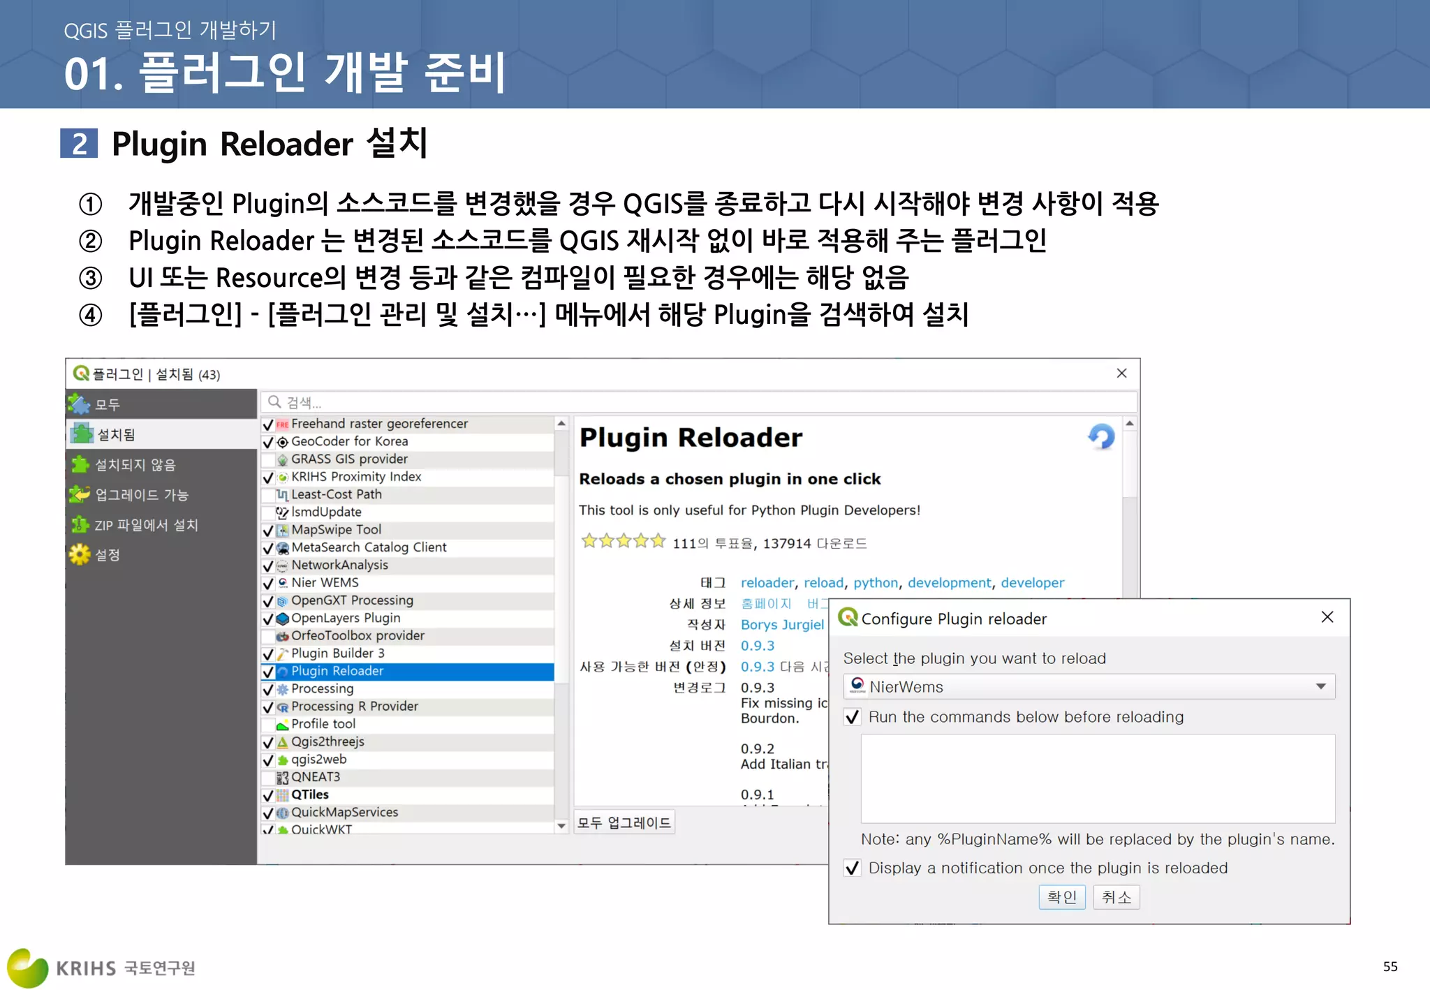The image size is (1430, 990).
Task: Click the MetaSearch Catalog Client icon
Action: click(x=283, y=548)
